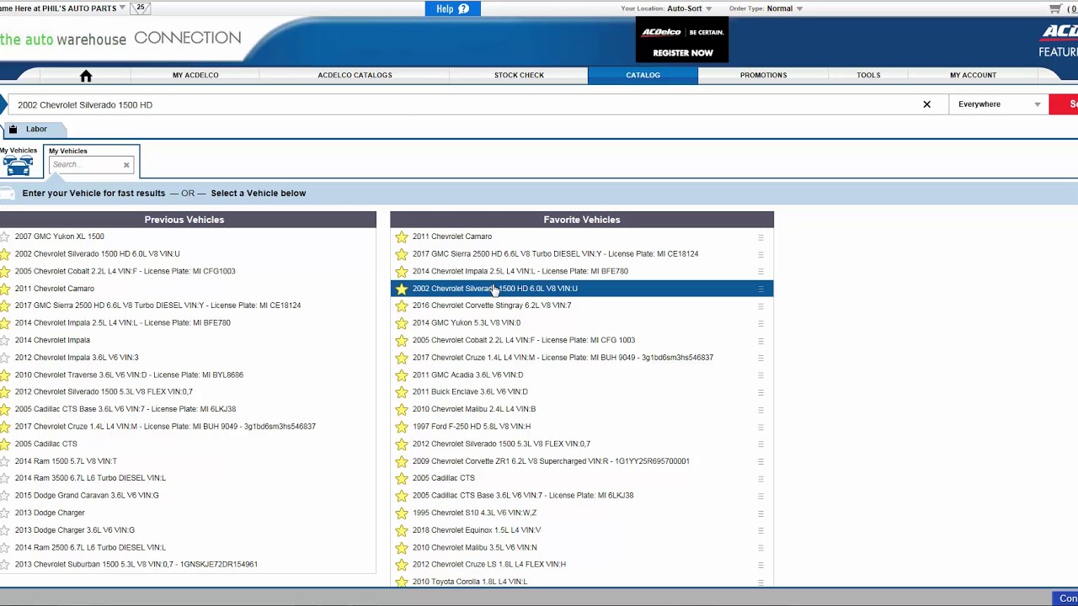Click drag handle for favorite 2005 Chevrolet Cobalt
The width and height of the screenshot is (1078, 606).
[x=760, y=341]
